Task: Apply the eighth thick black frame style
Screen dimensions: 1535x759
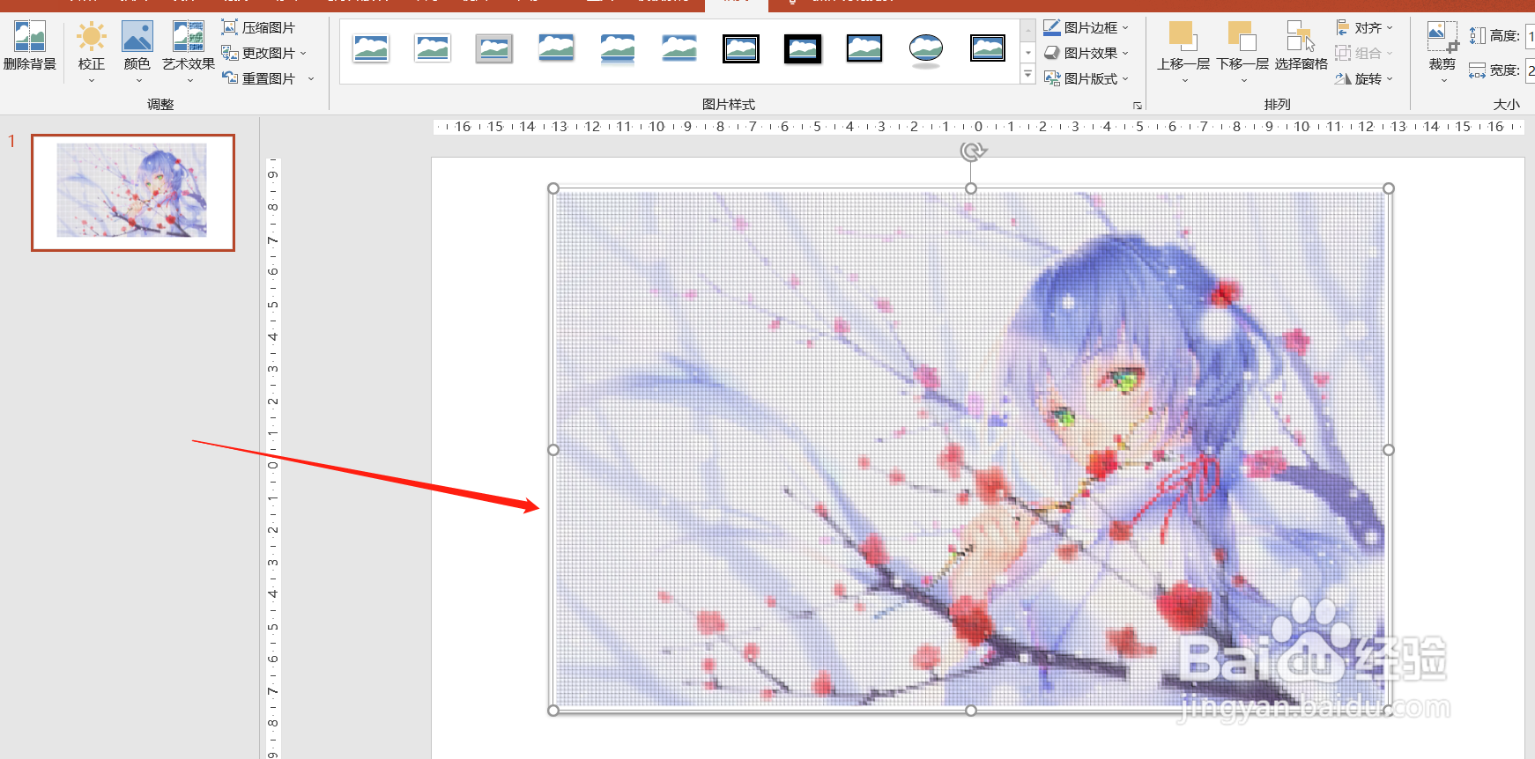Action: pos(803,48)
